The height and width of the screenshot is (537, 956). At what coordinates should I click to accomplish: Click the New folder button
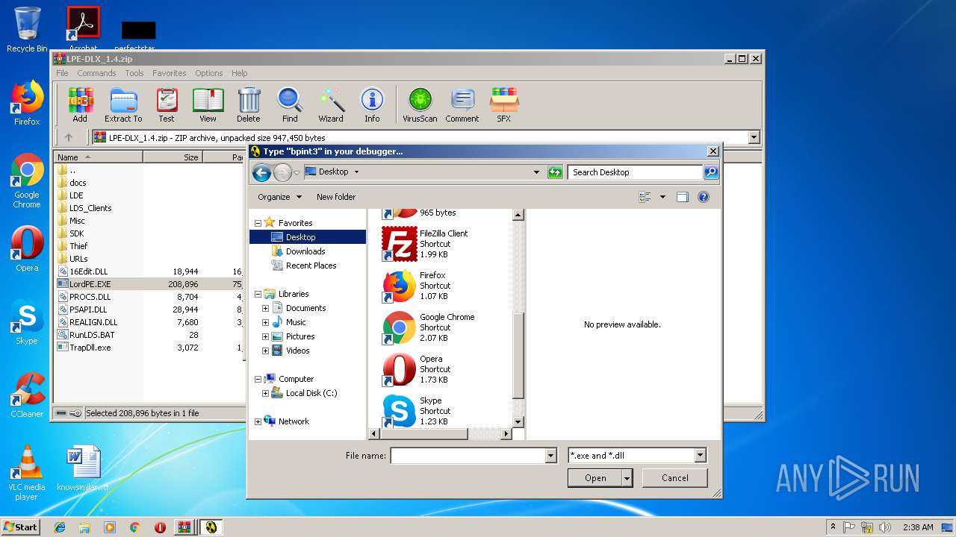336,197
